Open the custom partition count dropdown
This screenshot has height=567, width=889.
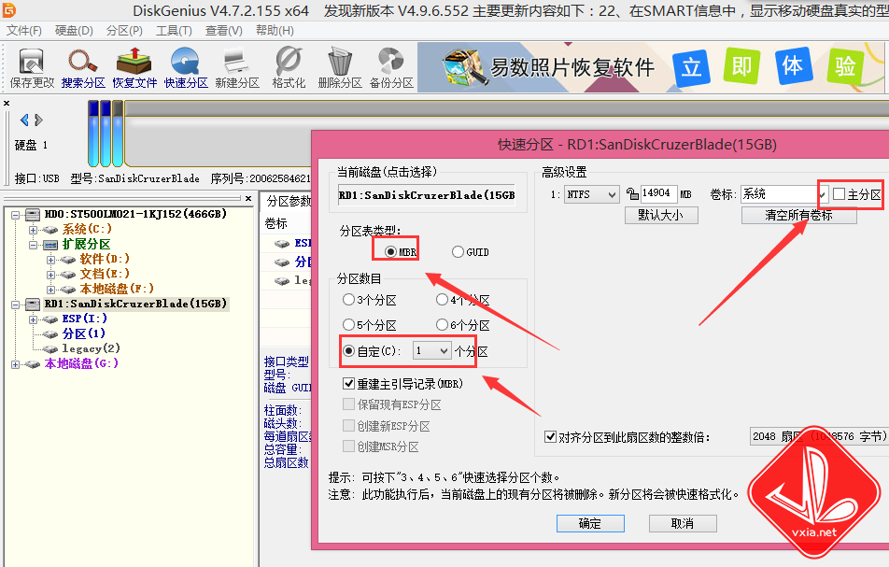(432, 351)
